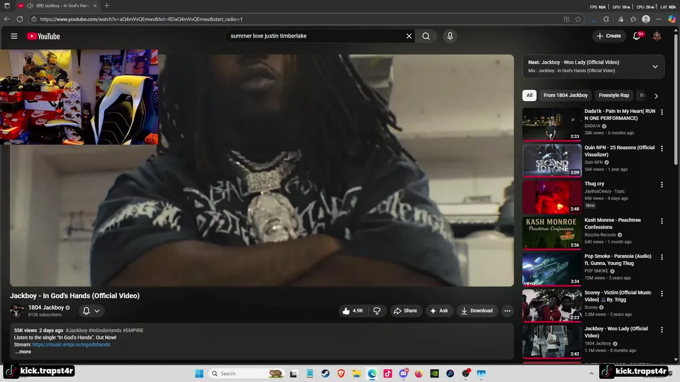
Task: Open the 1804 Jackboy channel name link
Action: click(46, 308)
